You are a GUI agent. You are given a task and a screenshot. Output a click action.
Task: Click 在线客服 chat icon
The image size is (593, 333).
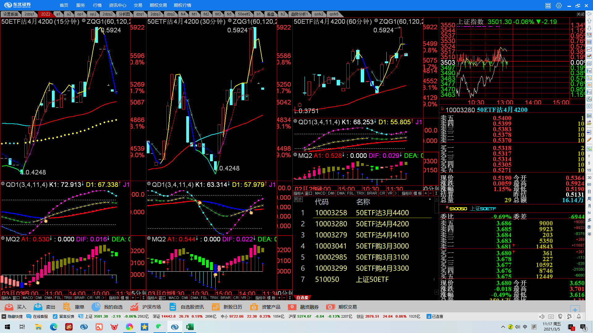pos(29,317)
